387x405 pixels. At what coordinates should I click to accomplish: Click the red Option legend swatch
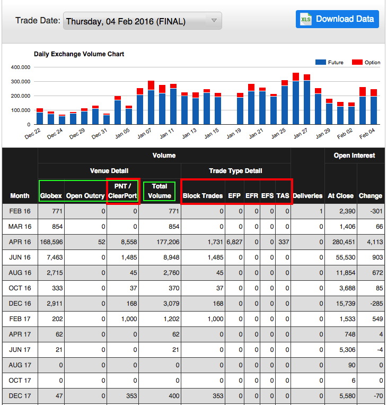357,62
